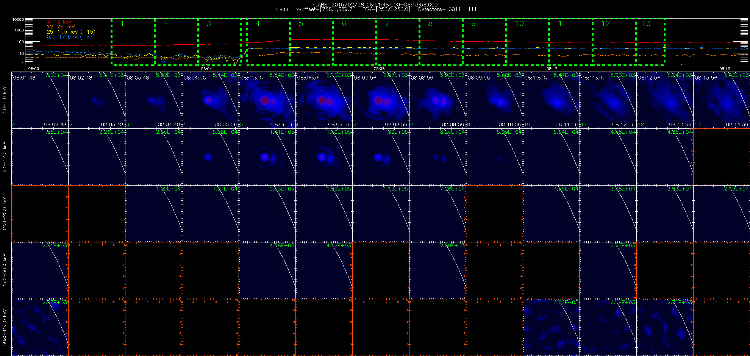Select the 3.0-6.0 keV image starting 08:13:56
The width and height of the screenshot is (750, 356).
[x=722, y=100]
